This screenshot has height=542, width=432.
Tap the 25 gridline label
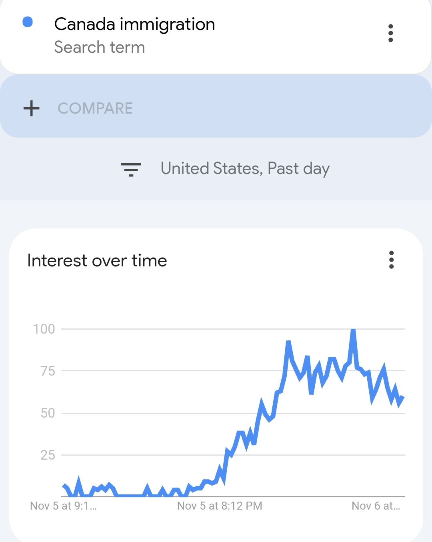click(48, 455)
